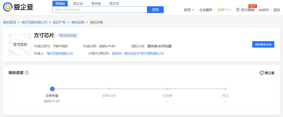283x117 pixels.
Task: Click the 等待实质审查 status tag
Action: 68,35
